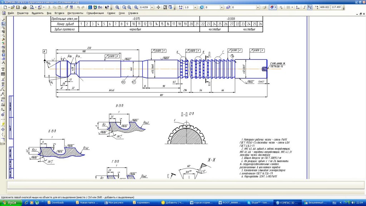366x206 pixels.
Task: Click the layers stack icon
Action: [x=228, y=8]
